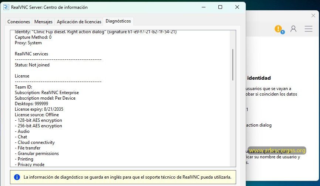
Task: Click 'License source: Offline' text
Action: (37, 115)
